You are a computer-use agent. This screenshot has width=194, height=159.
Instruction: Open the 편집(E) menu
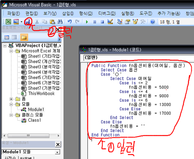point(32,13)
